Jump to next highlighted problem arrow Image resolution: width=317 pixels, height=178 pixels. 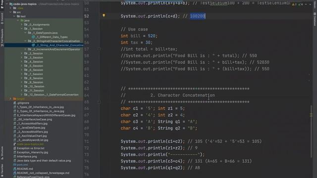tap(310, 4)
